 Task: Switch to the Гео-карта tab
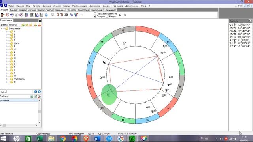tap(71, 10)
